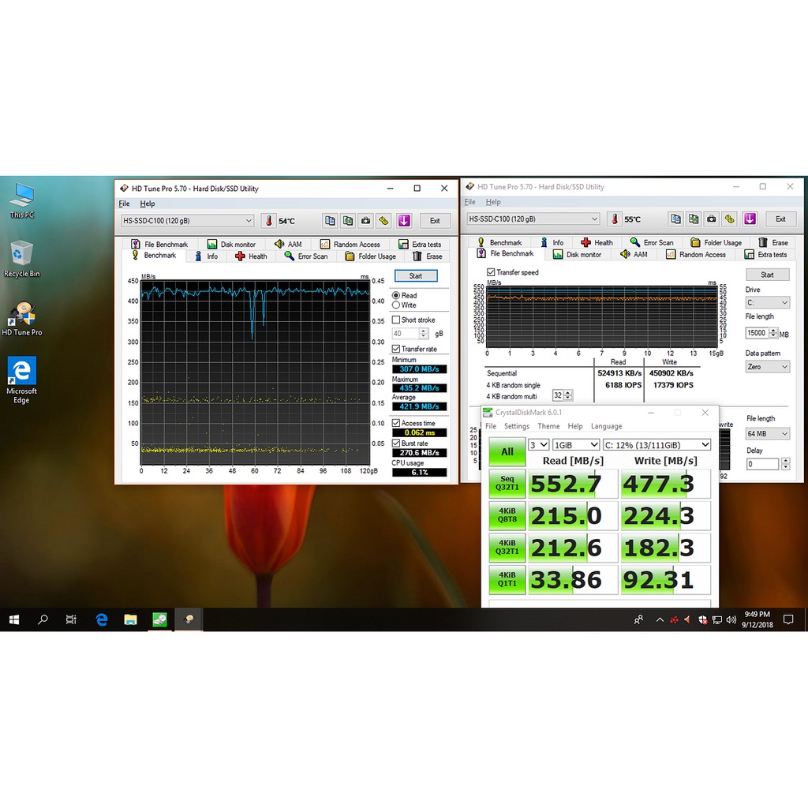This screenshot has height=808, width=808.
Task: Open Theme menu in CrystalDiskMark
Action: pos(548,427)
